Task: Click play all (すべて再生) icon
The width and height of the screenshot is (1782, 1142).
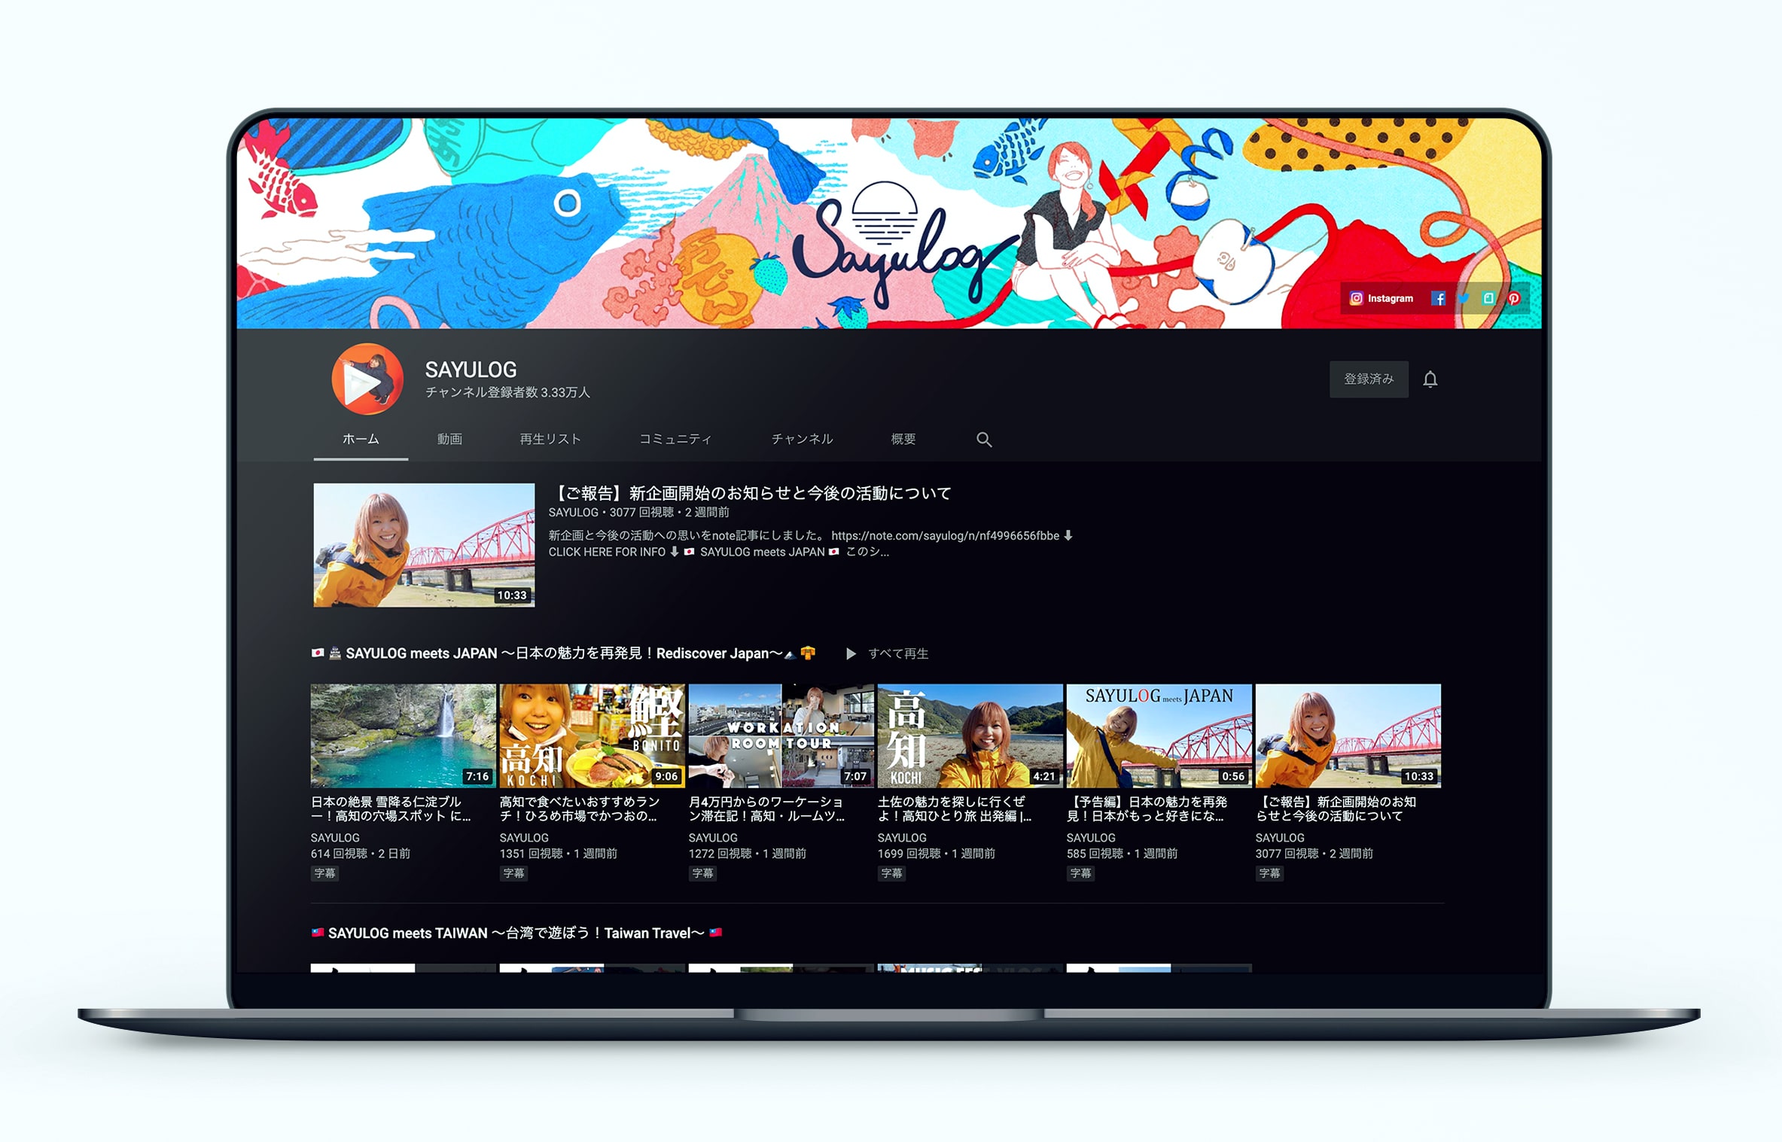Action: click(x=851, y=653)
